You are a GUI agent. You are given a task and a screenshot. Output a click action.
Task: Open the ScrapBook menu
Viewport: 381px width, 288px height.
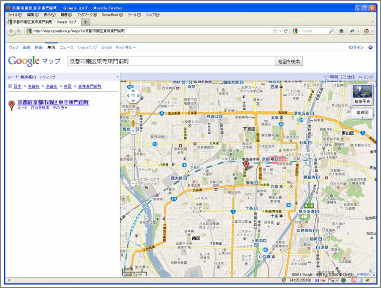(113, 15)
